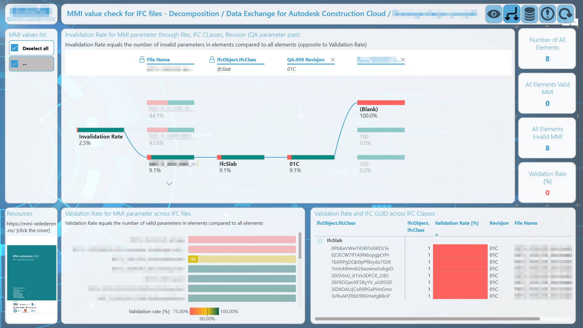Select the IfcObject.IfcClass level header

click(x=236, y=60)
